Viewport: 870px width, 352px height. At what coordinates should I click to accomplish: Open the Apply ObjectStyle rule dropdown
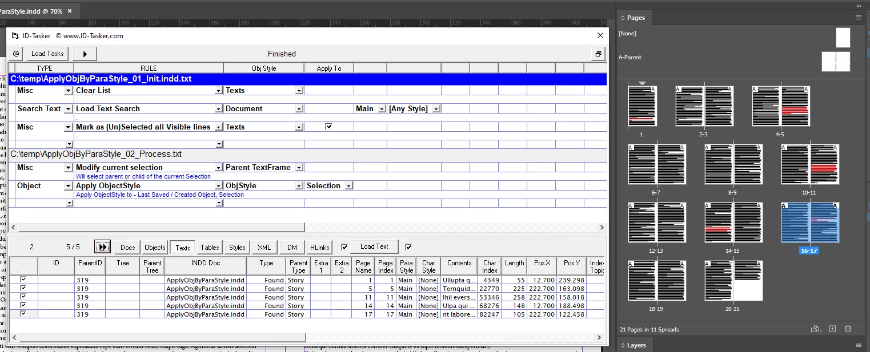point(218,186)
